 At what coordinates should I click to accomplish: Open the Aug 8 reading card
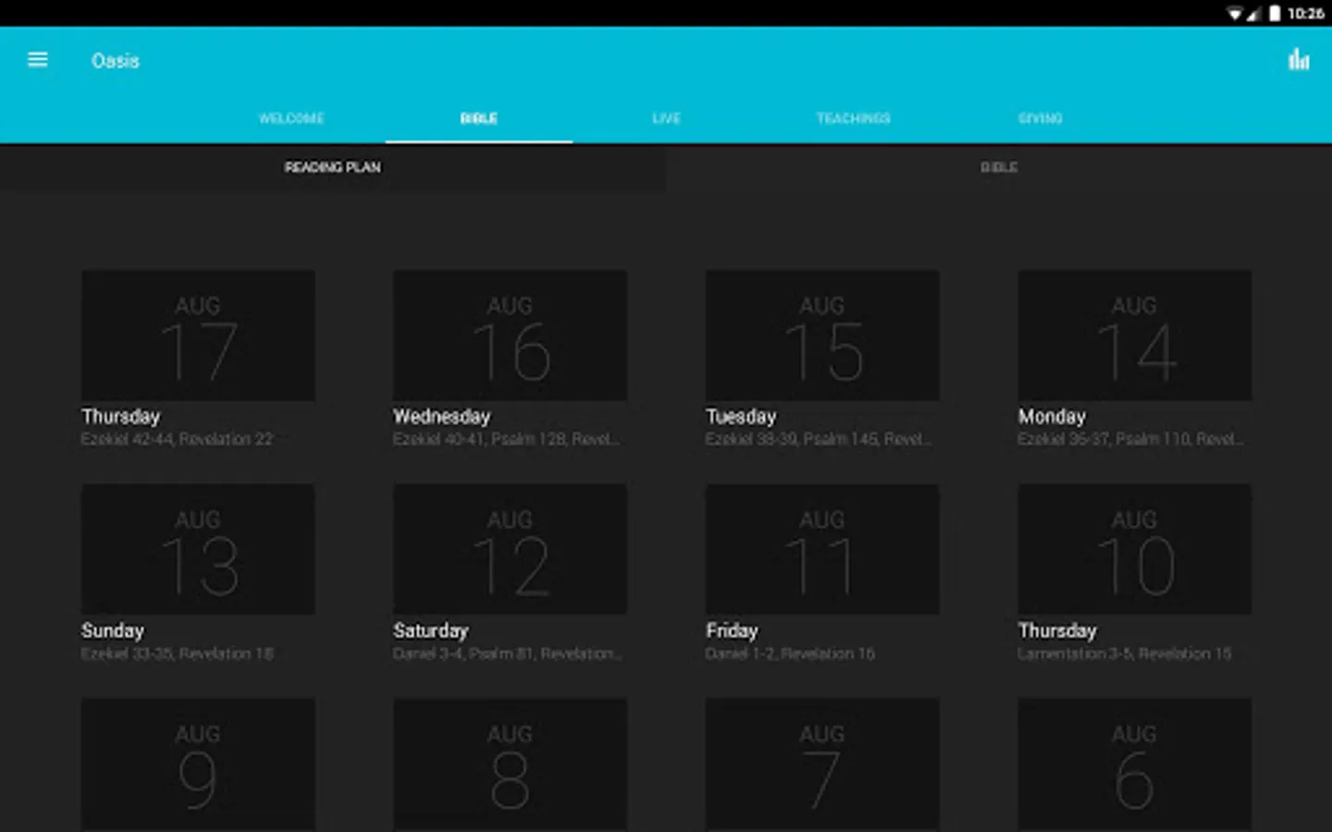point(510,765)
